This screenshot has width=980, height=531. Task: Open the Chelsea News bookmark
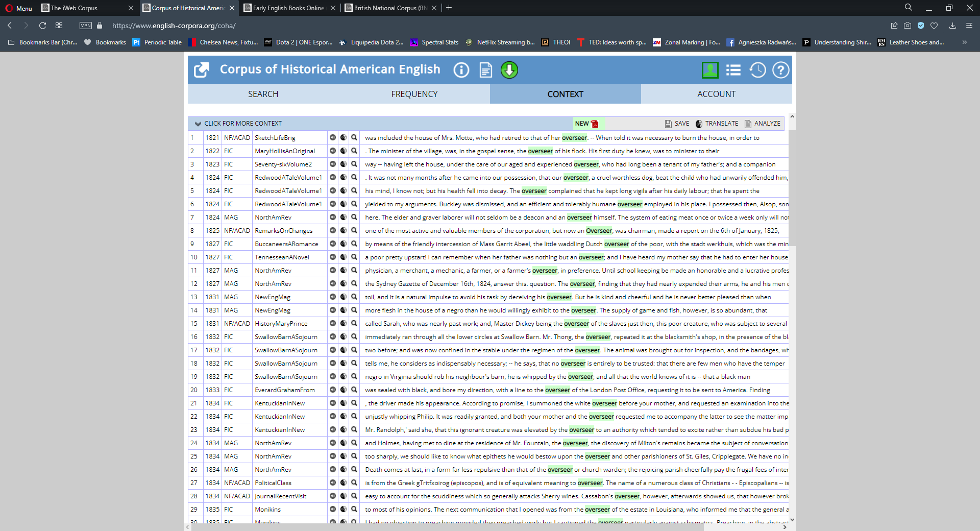223,42
